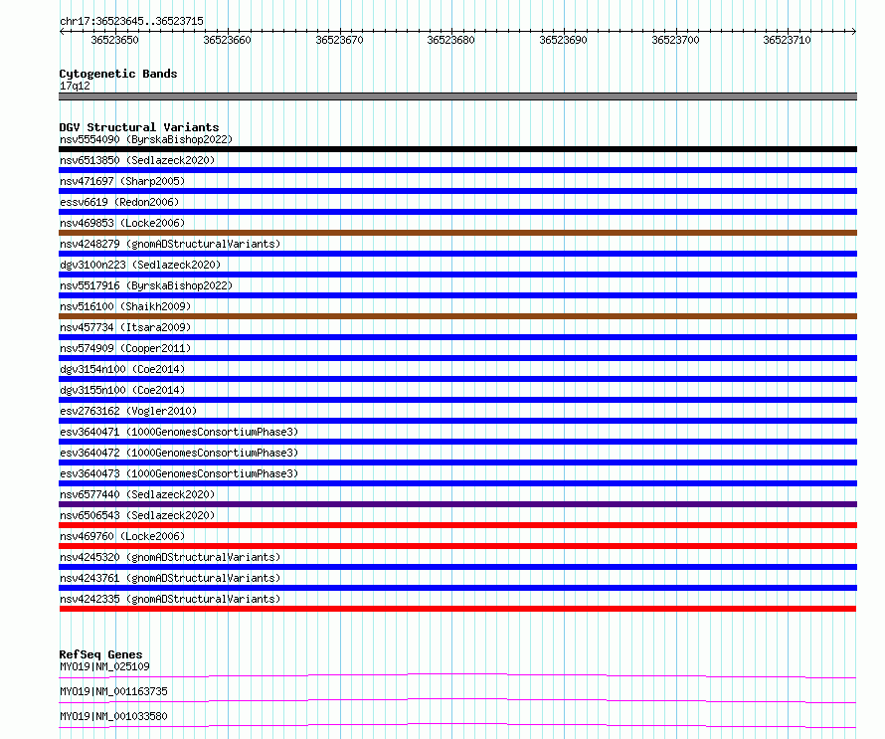Open the nsv6506543 (Sedlazeck2020) label
This screenshot has width=885, height=739.
tap(137, 515)
